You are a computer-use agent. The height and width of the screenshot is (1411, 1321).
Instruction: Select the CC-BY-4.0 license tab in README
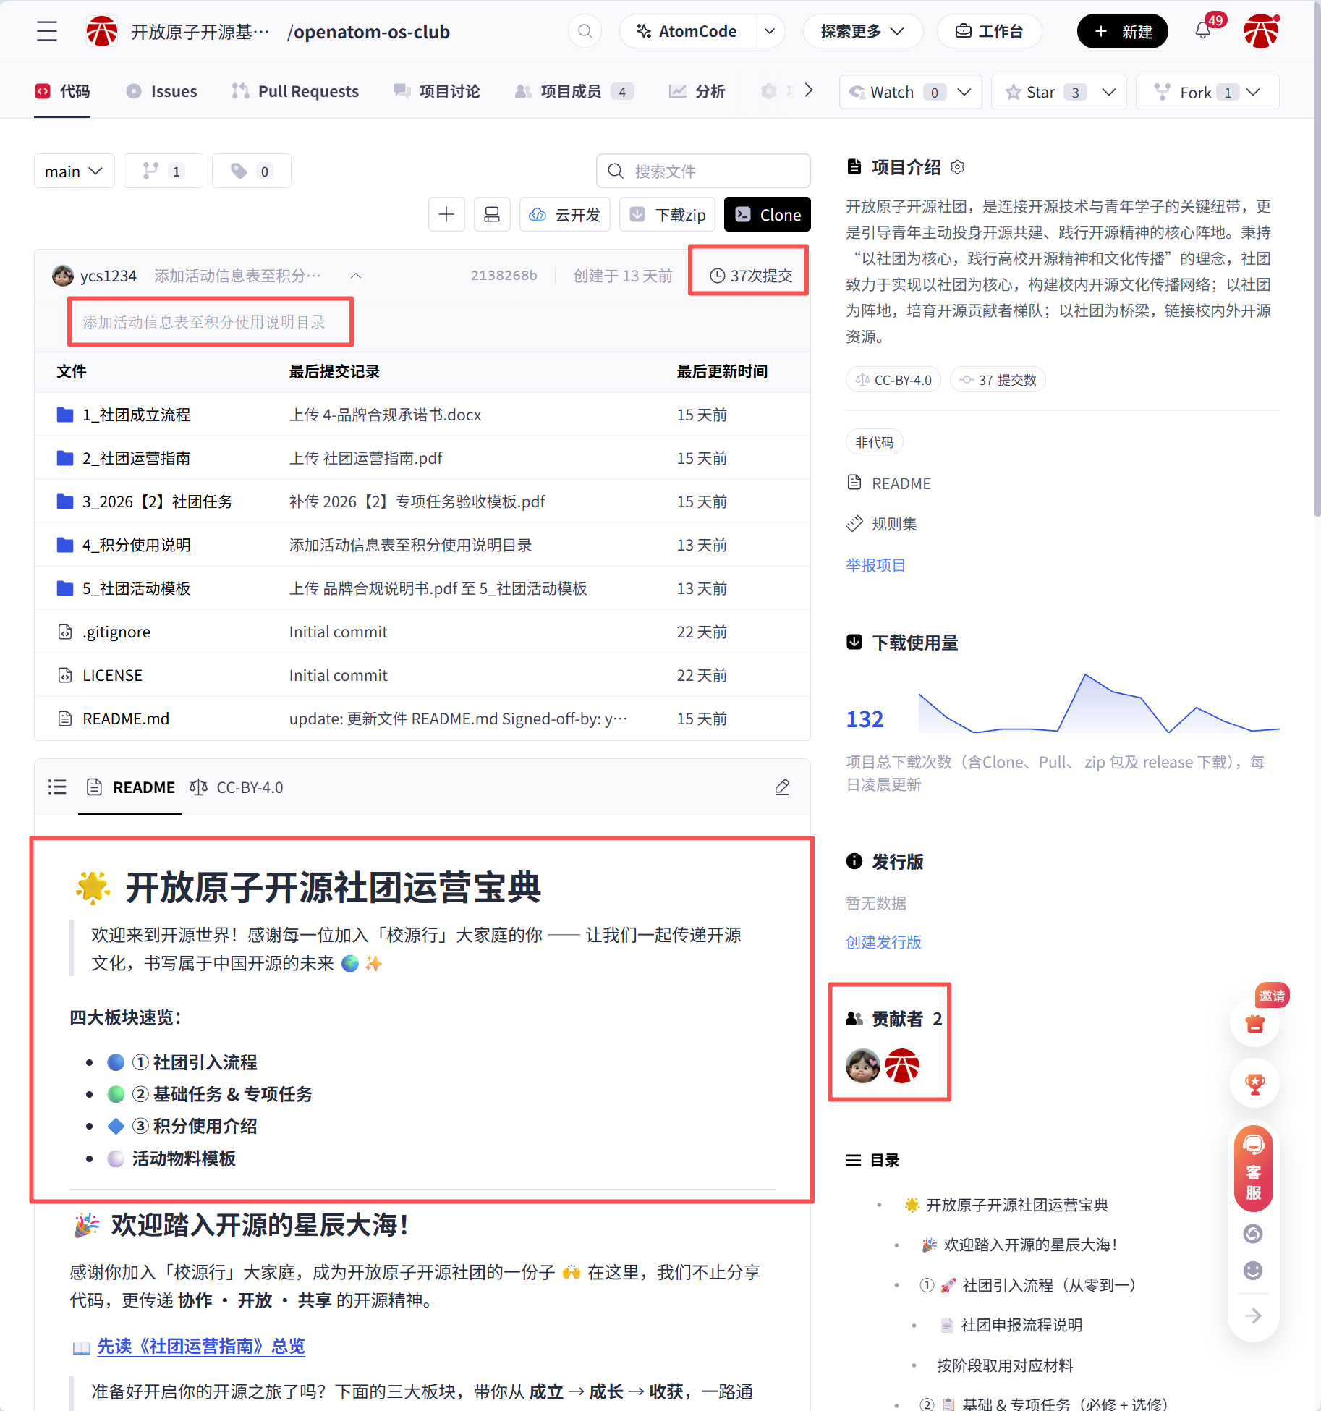pyautogui.click(x=237, y=787)
